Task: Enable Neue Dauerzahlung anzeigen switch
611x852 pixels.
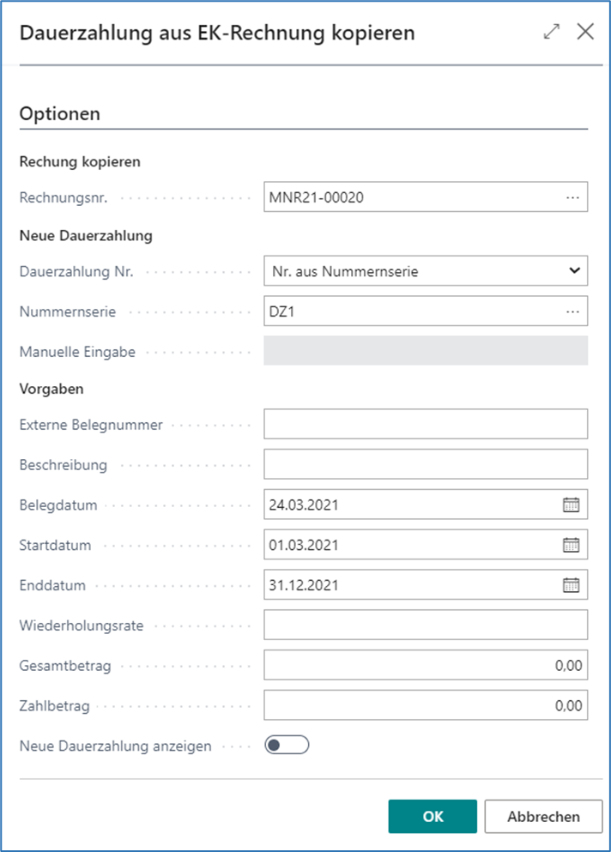Action: point(287,745)
